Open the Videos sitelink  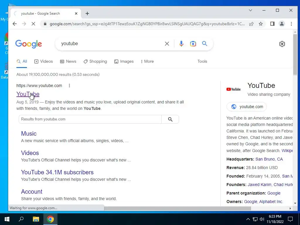[x=30, y=153]
